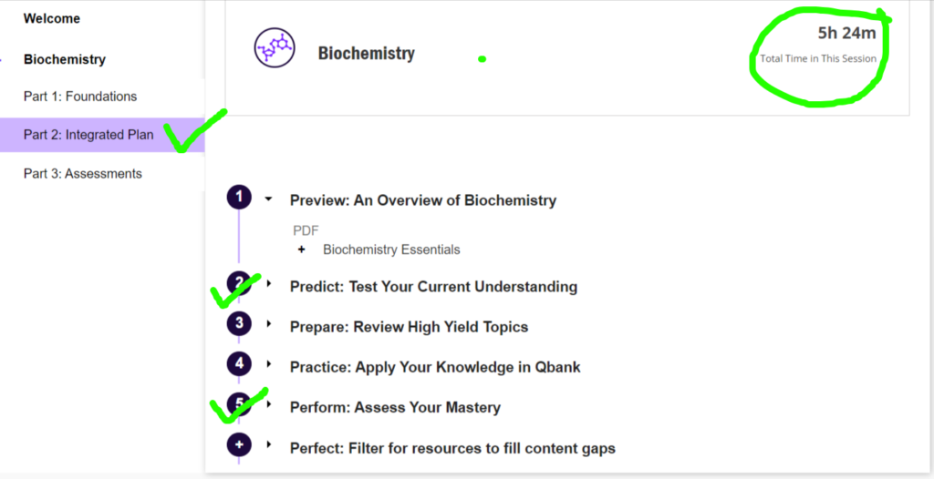Click step 4 circle for Practice
This screenshot has height=479, width=934.
(239, 364)
